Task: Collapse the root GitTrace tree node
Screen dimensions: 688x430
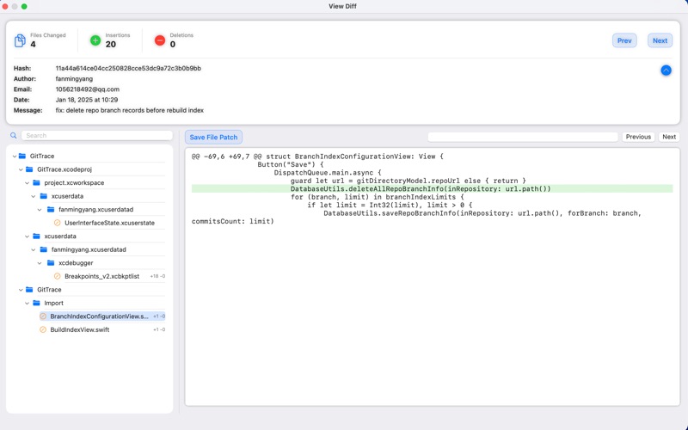Action: 15,157
